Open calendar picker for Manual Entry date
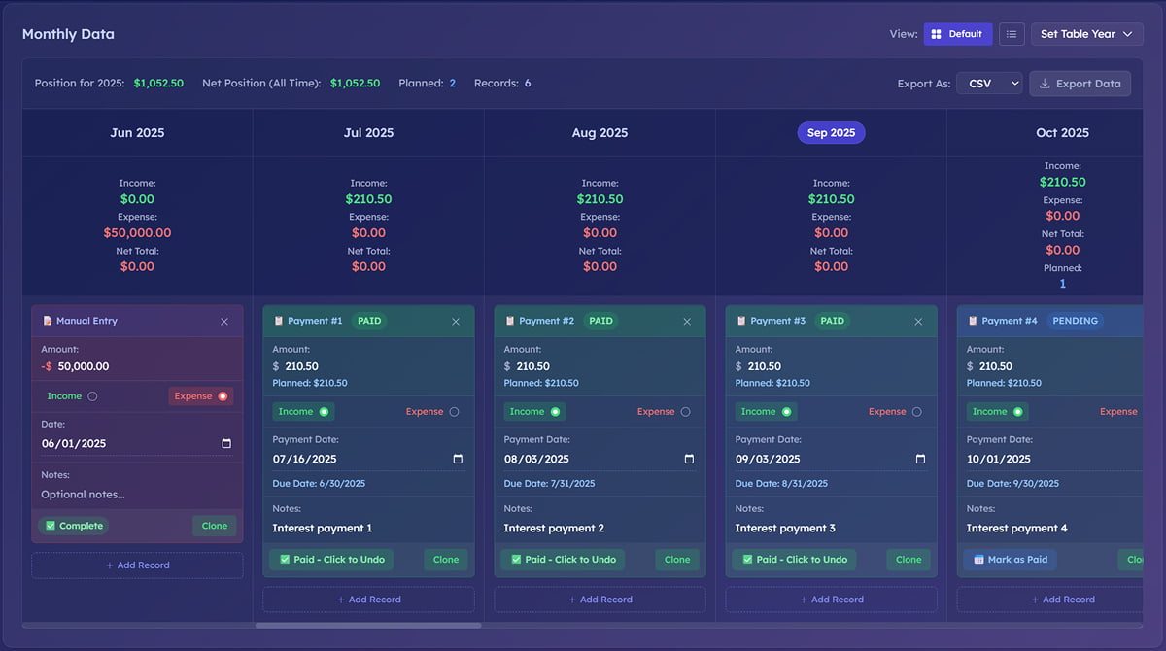 click(x=226, y=444)
